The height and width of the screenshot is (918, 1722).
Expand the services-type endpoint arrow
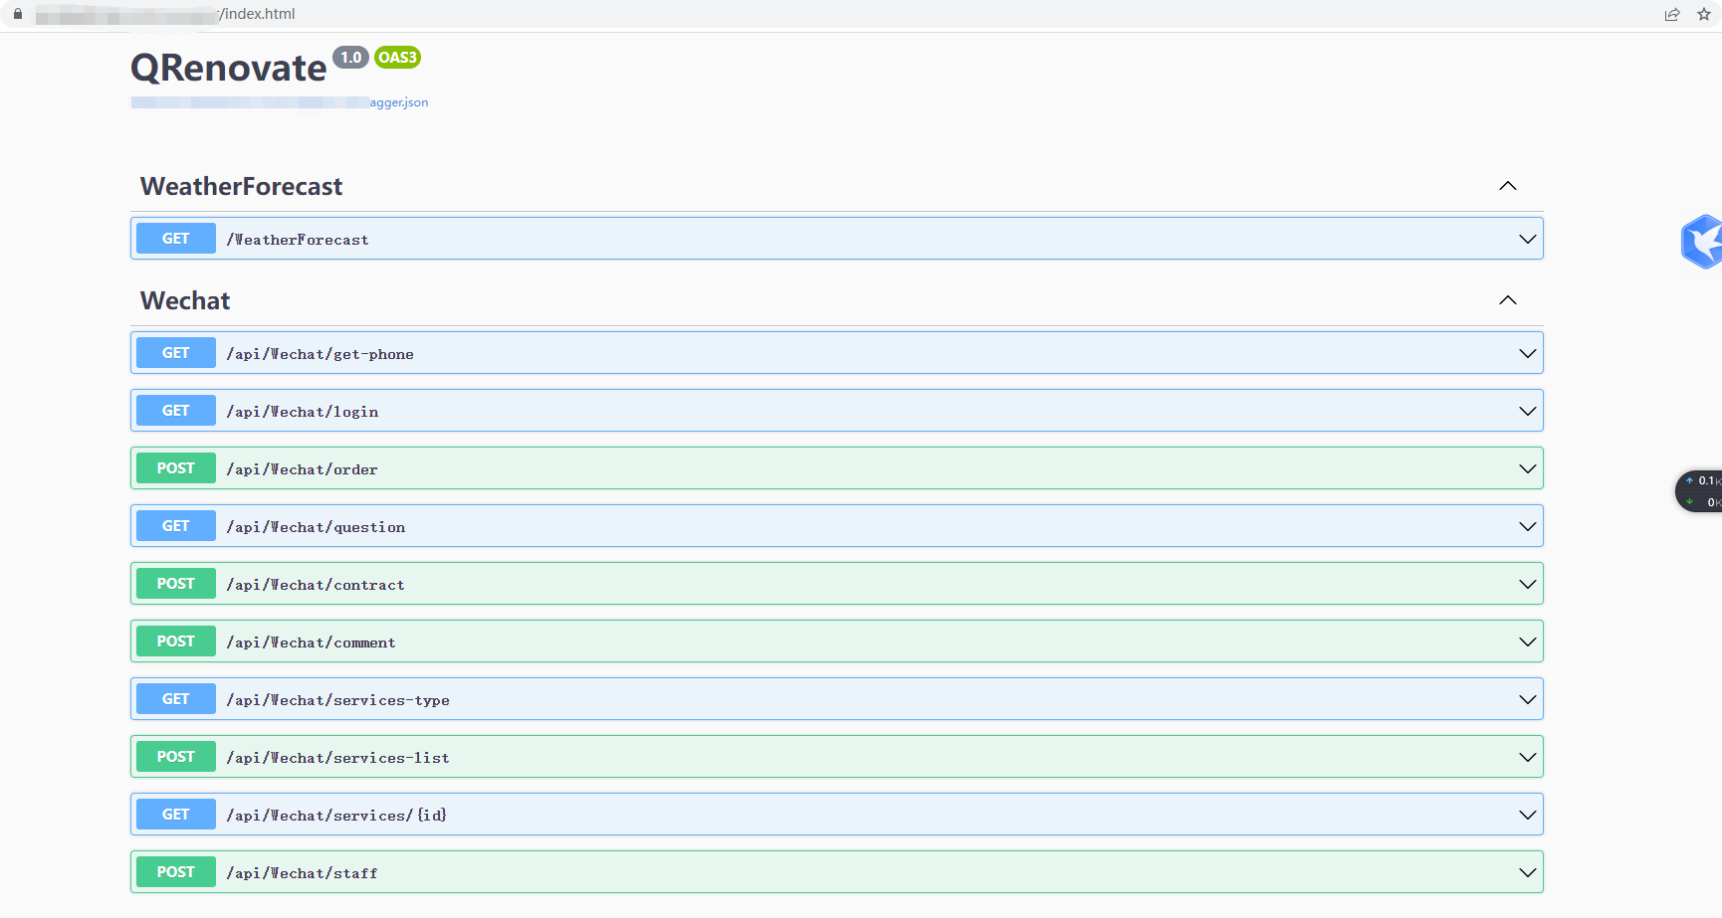click(1528, 699)
